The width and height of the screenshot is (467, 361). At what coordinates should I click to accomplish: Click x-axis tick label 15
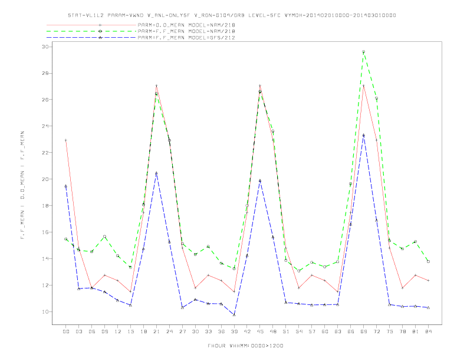point(130,332)
